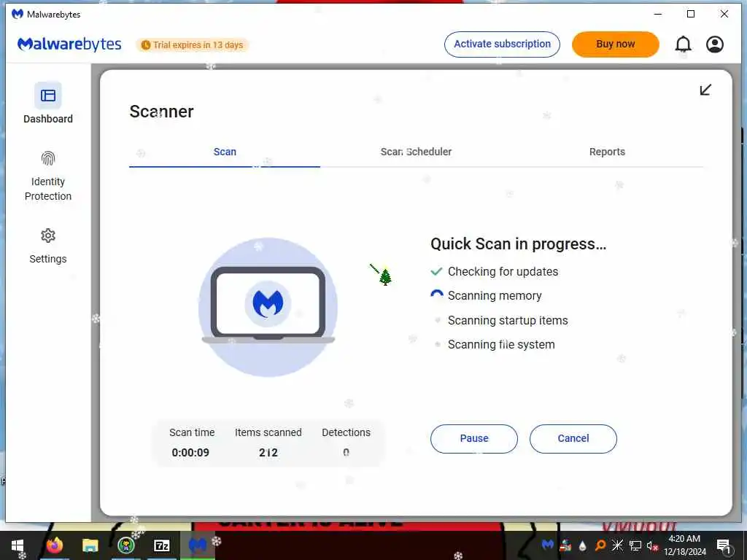Click the orange magnifier tray icon
The height and width of the screenshot is (560, 747).
(x=600, y=545)
